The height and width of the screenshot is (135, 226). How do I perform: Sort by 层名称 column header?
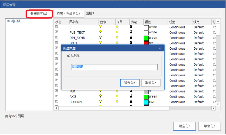tap(83, 22)
